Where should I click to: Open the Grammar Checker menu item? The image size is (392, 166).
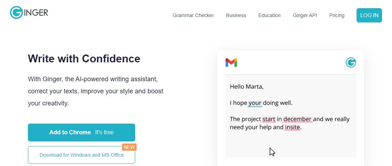pos(193,15)
